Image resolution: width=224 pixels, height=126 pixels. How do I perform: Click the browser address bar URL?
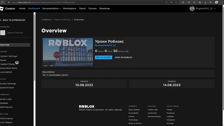click(x=43, y=2)
